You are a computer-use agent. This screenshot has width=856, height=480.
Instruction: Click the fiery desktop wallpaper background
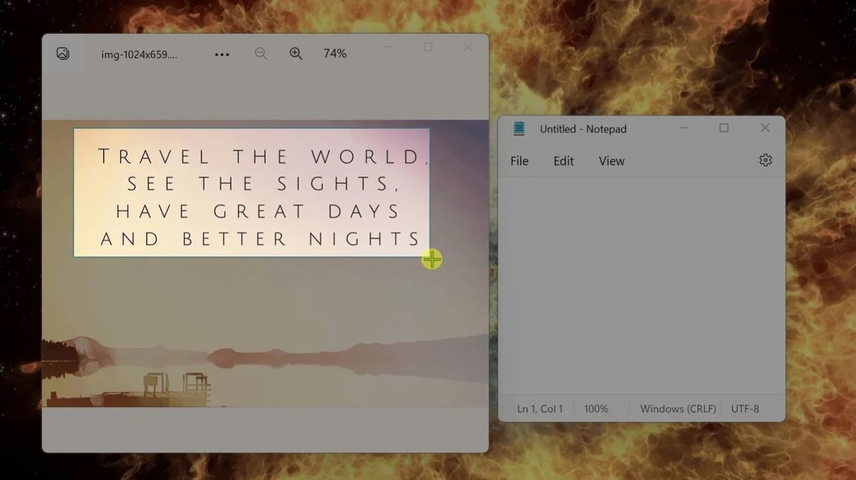point(669,53)
